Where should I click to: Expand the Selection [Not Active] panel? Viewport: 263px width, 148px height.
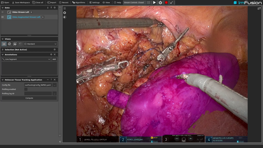[x=3, y=50]
